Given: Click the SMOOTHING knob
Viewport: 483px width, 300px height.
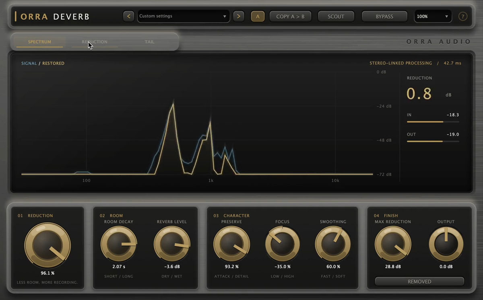Looking at the screenshot, I should click(x=333, y=244).
